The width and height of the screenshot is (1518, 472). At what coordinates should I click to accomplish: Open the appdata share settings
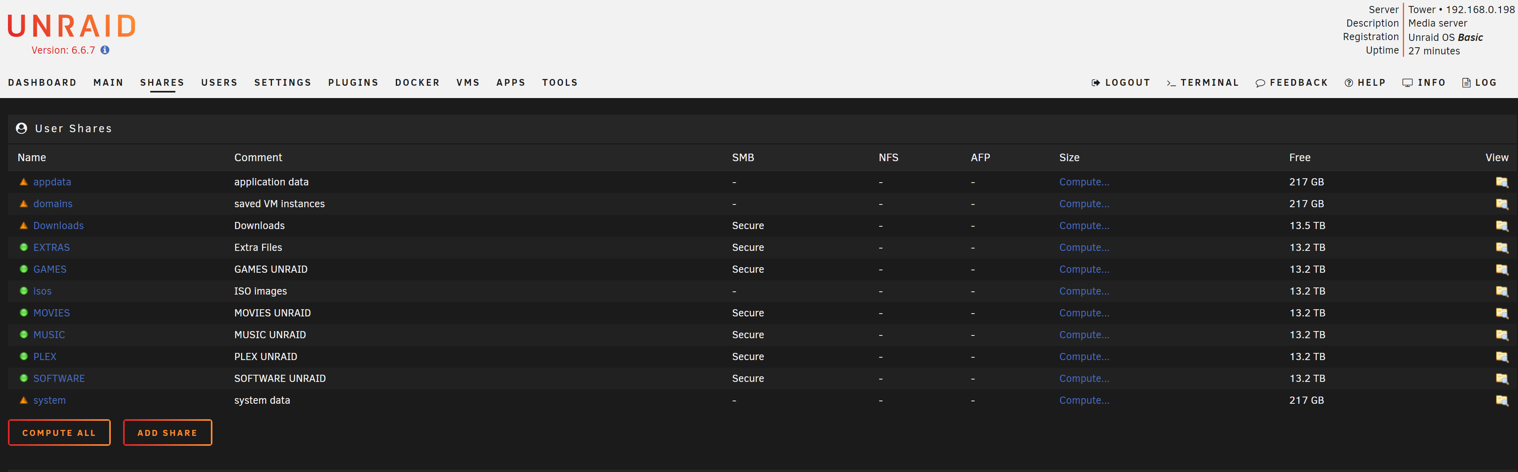click(x=52, y=182)
